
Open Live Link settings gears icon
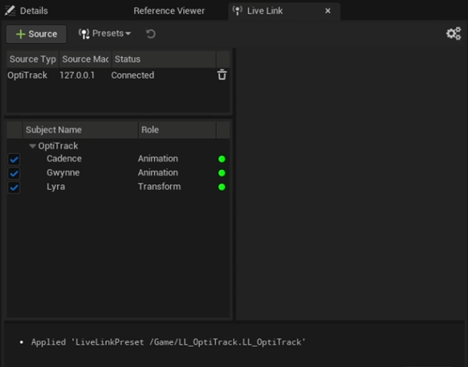coord(454,34)
